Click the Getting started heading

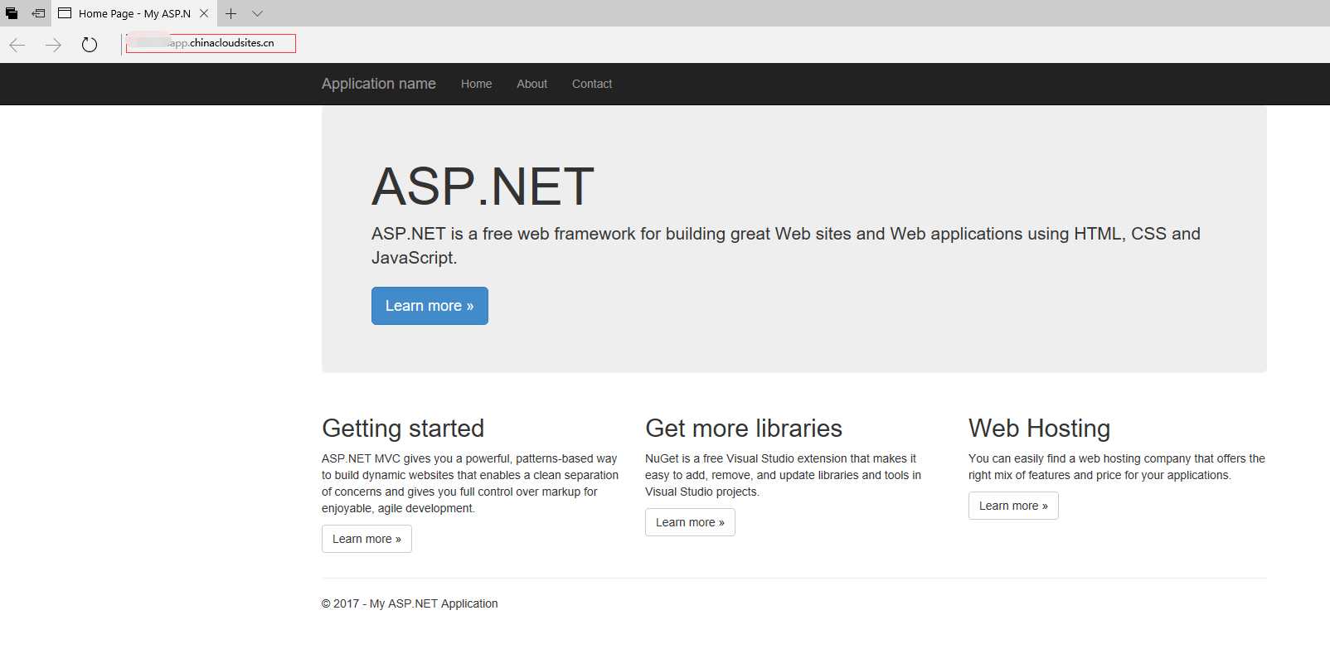click(403, 429)
